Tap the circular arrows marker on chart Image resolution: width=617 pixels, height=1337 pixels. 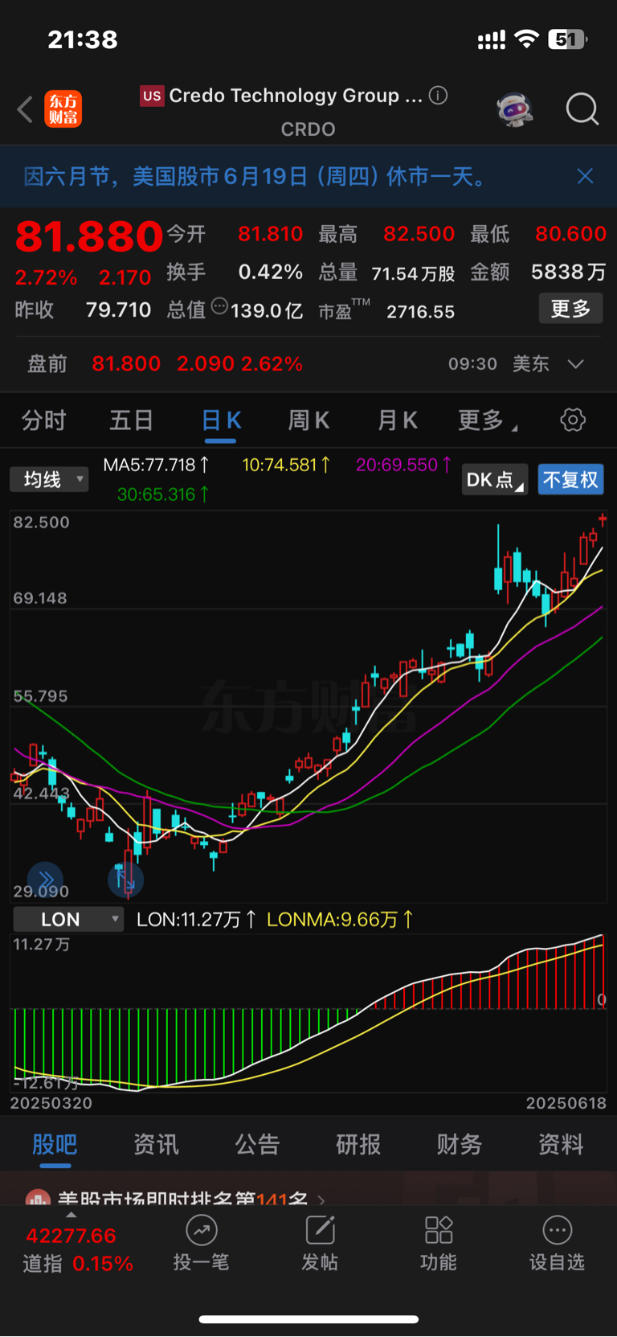tap(125, 880)
